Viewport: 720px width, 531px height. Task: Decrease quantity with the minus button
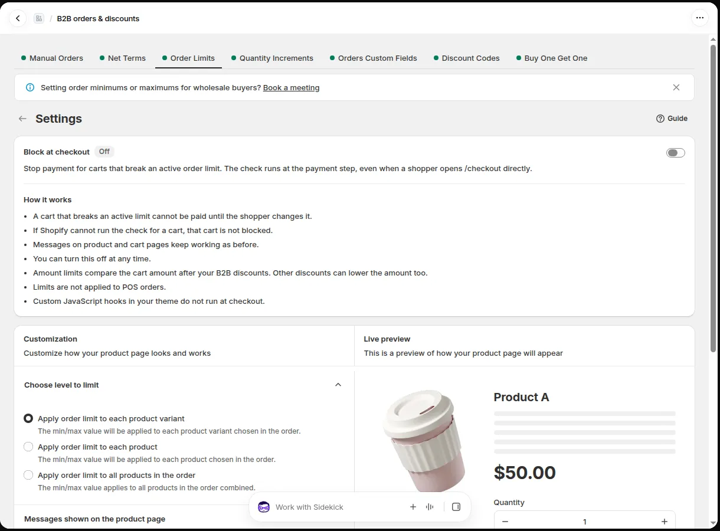505,522
